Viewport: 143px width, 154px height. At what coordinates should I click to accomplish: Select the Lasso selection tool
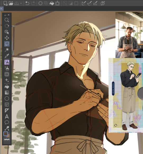pyautogui.click(x=7, y=44)
